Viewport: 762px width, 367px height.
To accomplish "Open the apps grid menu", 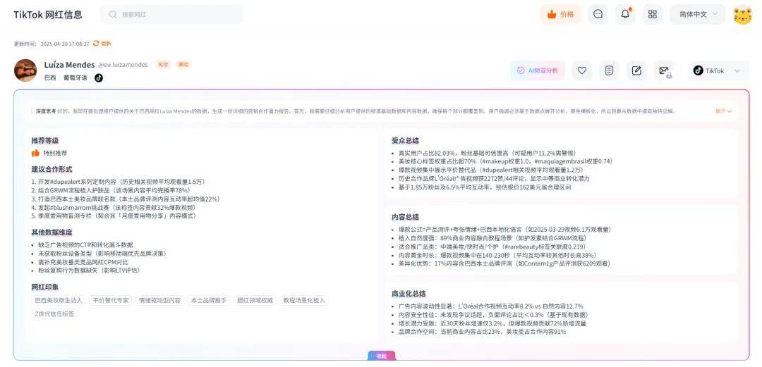I will click(652, 14).
